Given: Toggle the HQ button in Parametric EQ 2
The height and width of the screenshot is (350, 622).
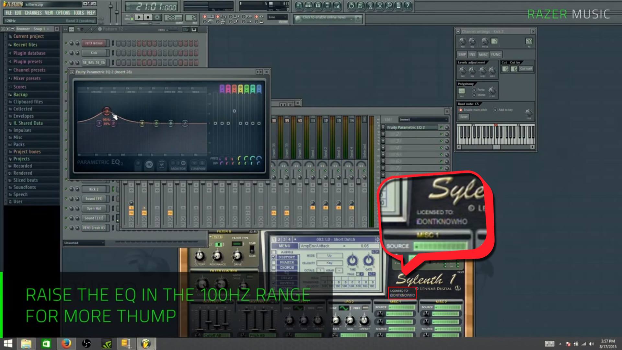Looking at the screenshot, I should coord(149,164).
